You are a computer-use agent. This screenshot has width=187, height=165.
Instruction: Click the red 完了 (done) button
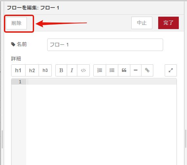(x=168, y=23)
